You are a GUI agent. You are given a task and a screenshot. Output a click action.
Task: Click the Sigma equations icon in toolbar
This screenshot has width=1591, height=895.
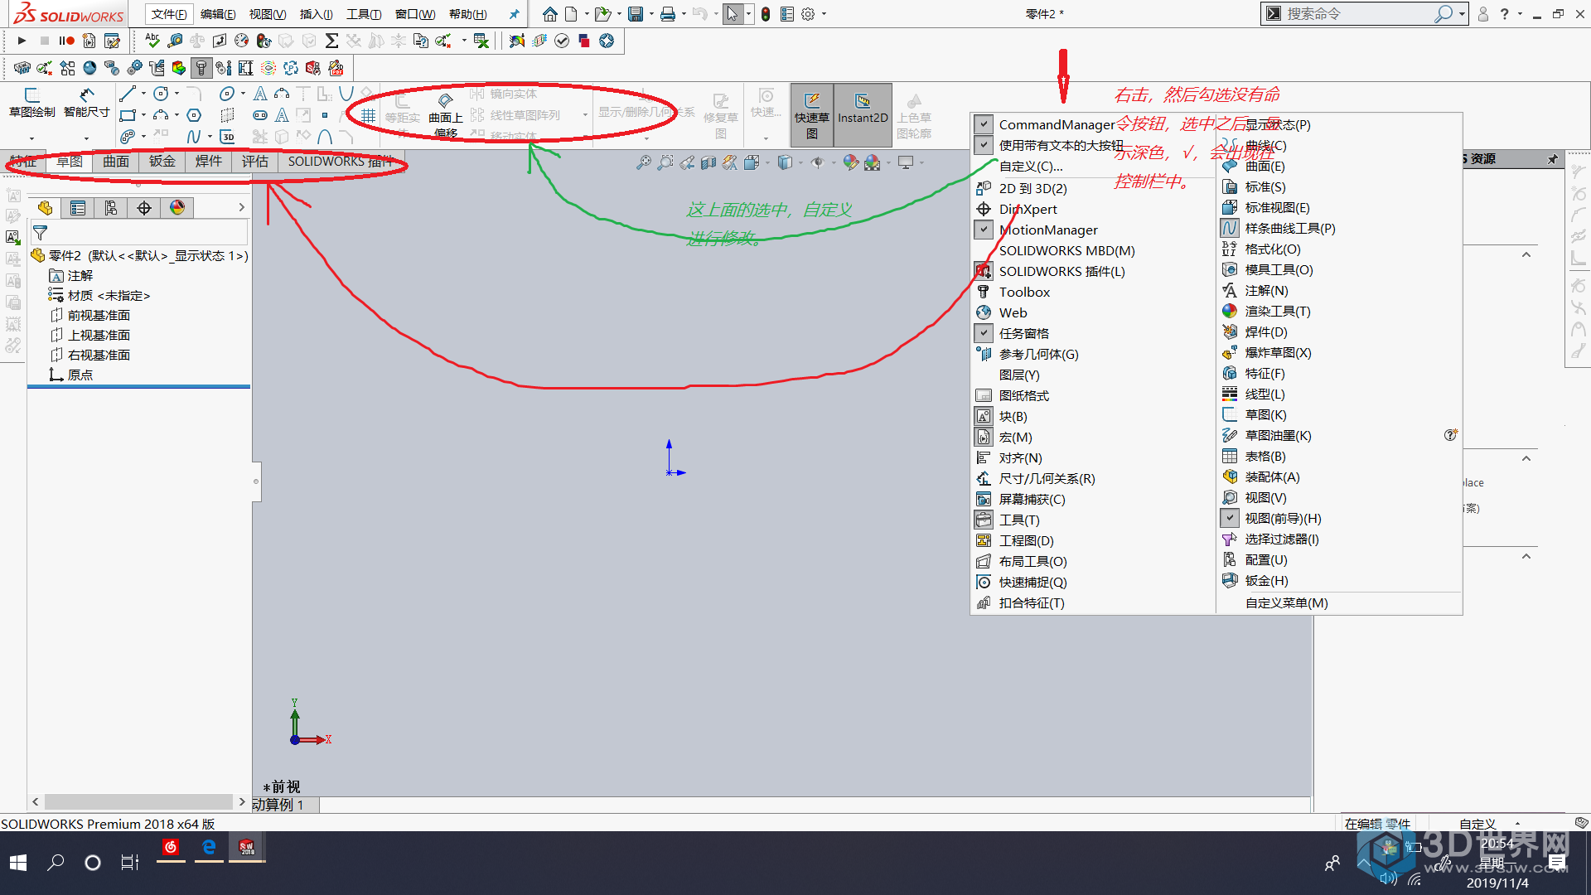point(331,41)
